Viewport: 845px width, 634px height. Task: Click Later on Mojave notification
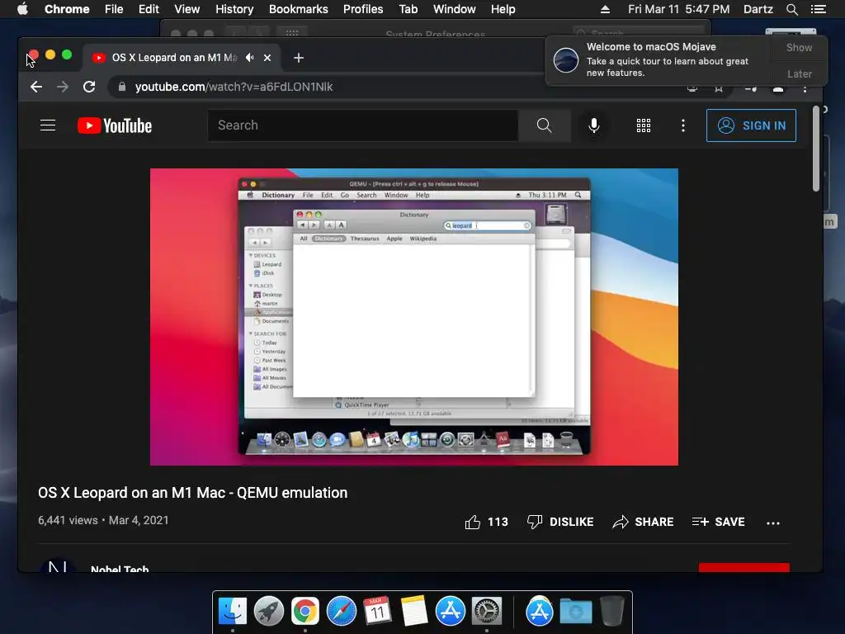click(799, 73)
